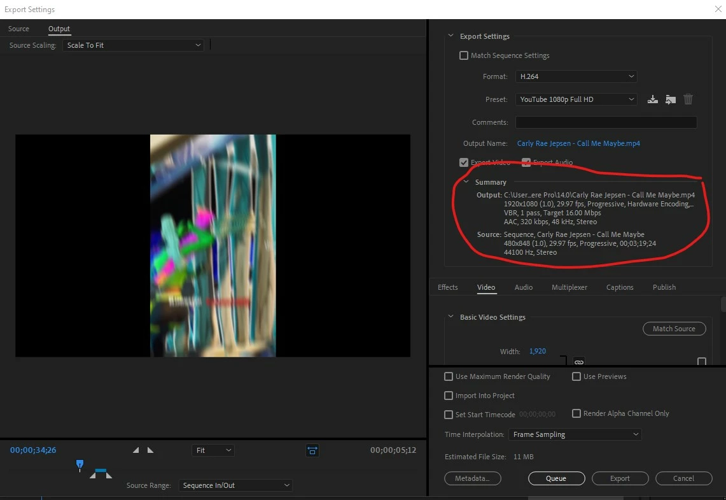The height and width of the screenshot is (500, 726).
Task: Open the Captions tab
Action: coord(620,287)
